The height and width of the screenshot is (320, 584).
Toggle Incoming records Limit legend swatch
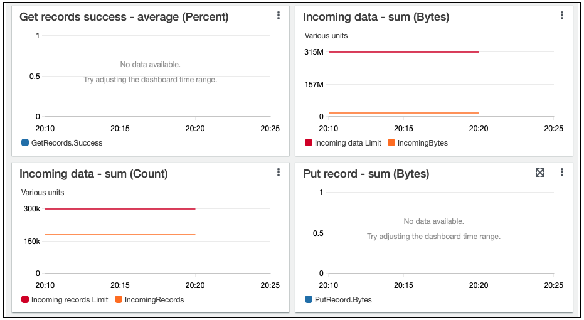25,300
